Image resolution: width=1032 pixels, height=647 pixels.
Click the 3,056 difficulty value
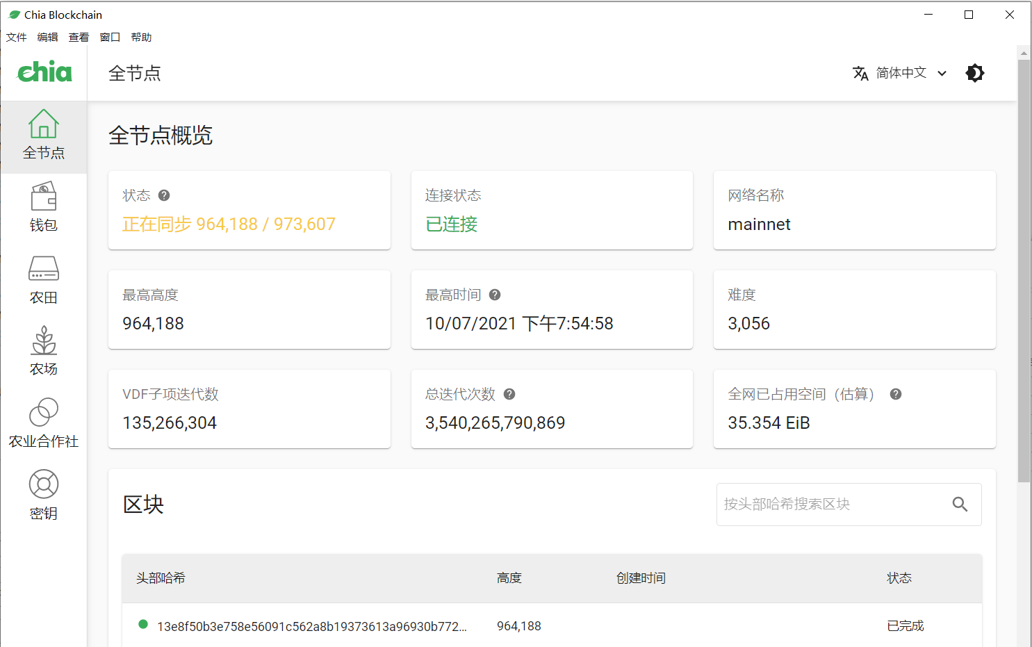(x=749, y=324)
